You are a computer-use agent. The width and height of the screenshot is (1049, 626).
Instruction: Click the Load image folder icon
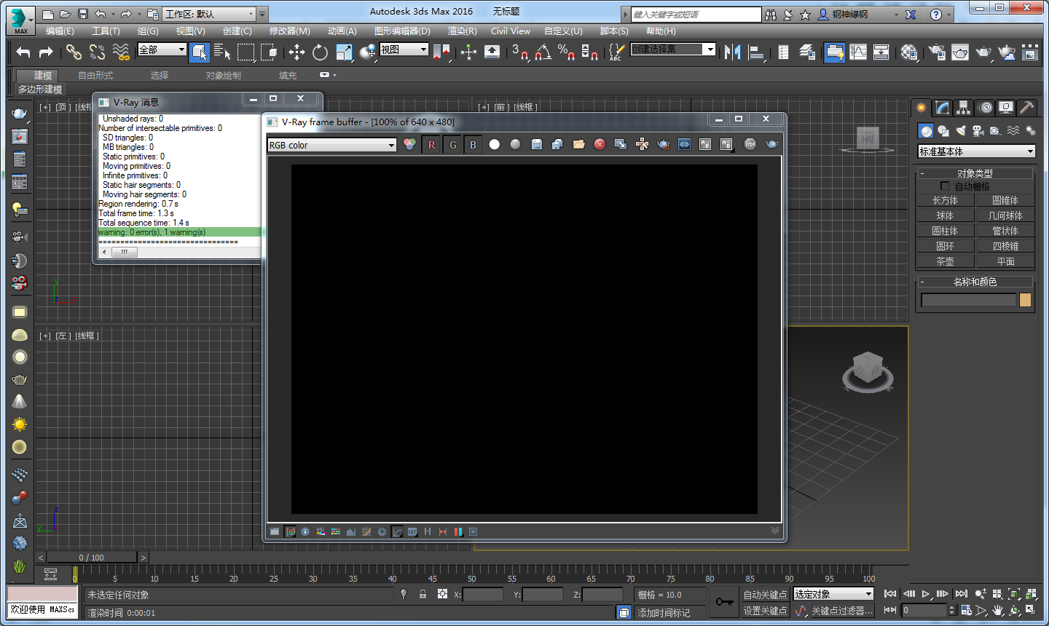(x=579, y=145)
